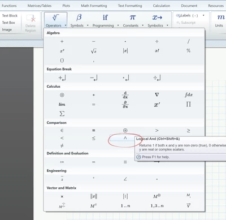226x220 pixels.
Task: Open the Units button
Action: 219,20
